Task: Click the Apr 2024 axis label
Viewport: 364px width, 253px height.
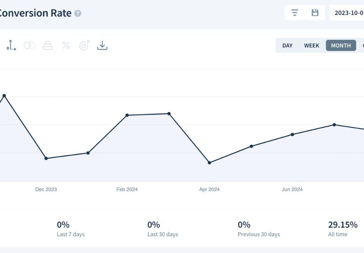Action: click(x=210, y=189)
